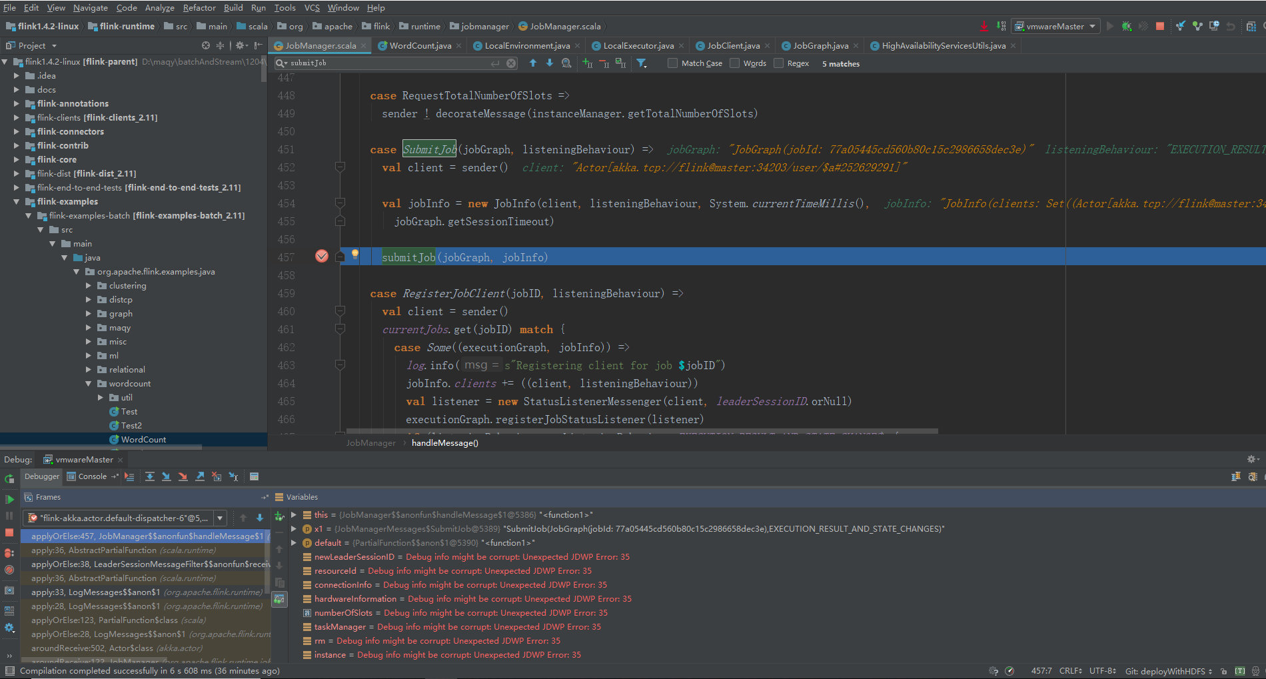
Task: Select the WordCount class in project tree
Action: [x=143, y=439]
